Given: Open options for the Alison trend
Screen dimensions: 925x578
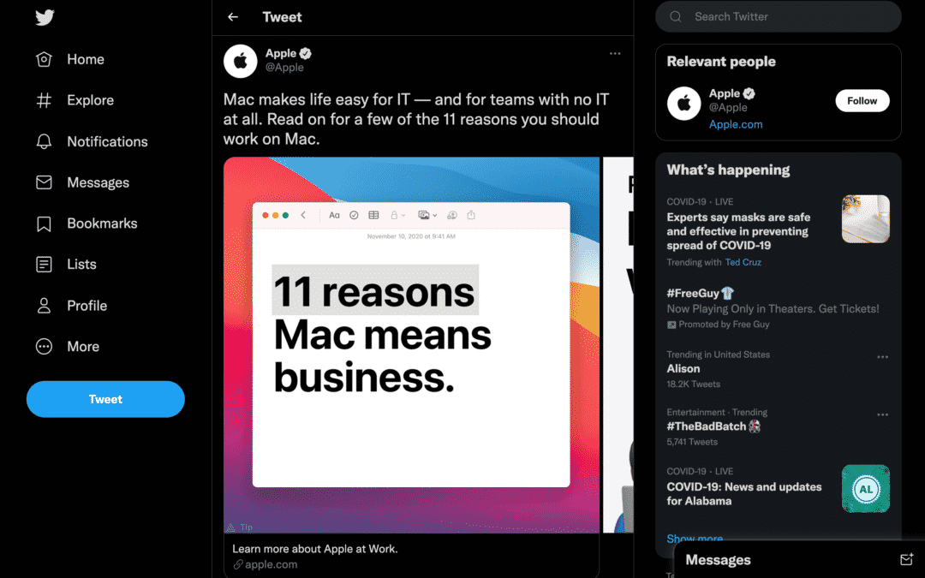Looking at the screenshot, I should [x=882, y=357].
